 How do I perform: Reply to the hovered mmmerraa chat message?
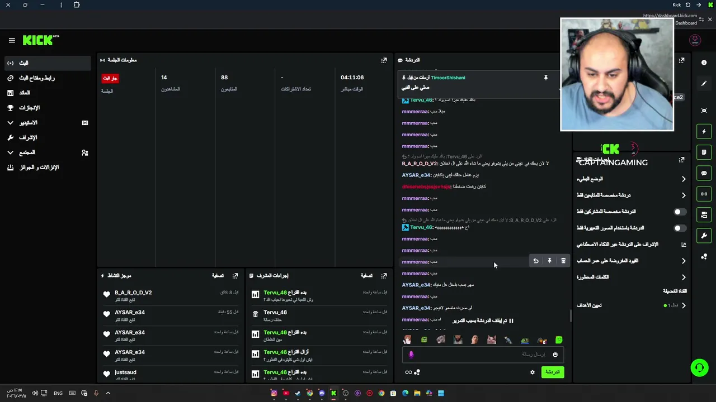[x=536, y=261]
